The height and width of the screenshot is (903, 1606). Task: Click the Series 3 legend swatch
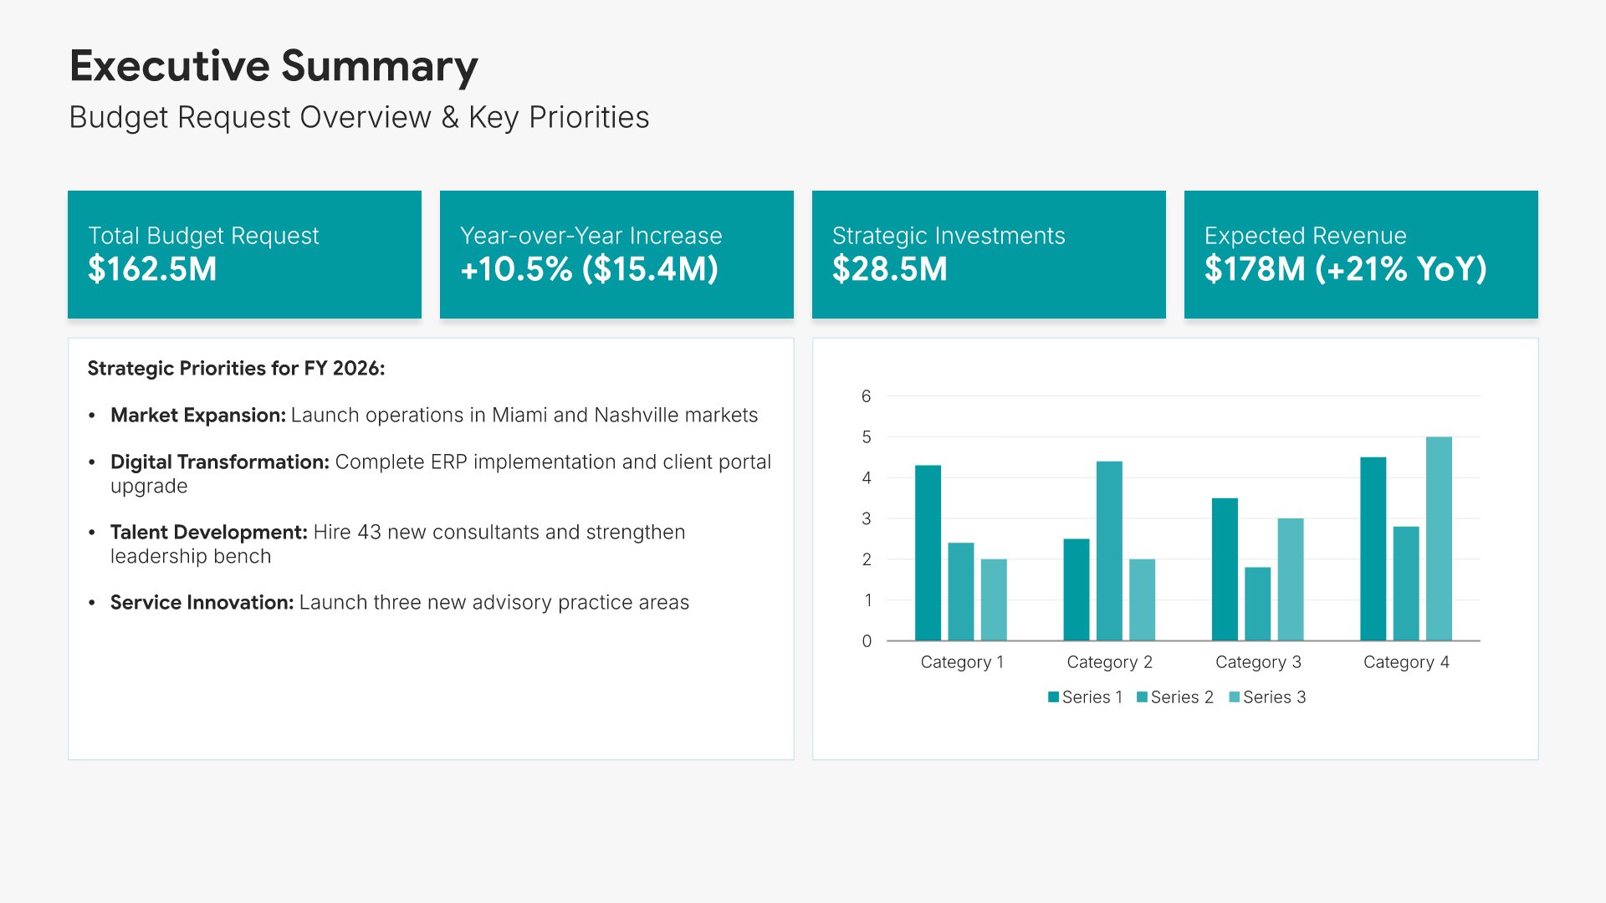pos(1235,696)
